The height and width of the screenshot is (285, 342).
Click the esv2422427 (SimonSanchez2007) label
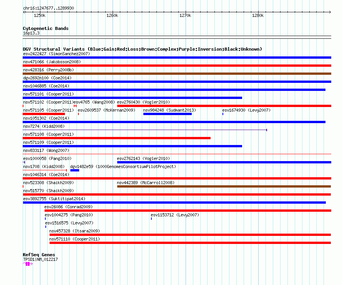point(56,54)
